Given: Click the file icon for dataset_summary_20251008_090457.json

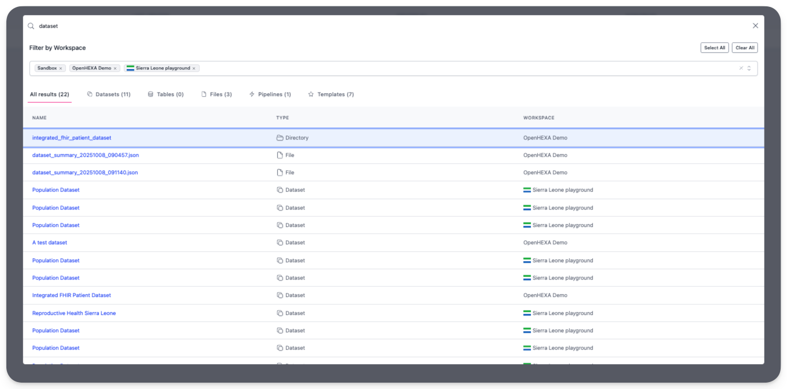Looking at the screenshot, I should (280, 155).
